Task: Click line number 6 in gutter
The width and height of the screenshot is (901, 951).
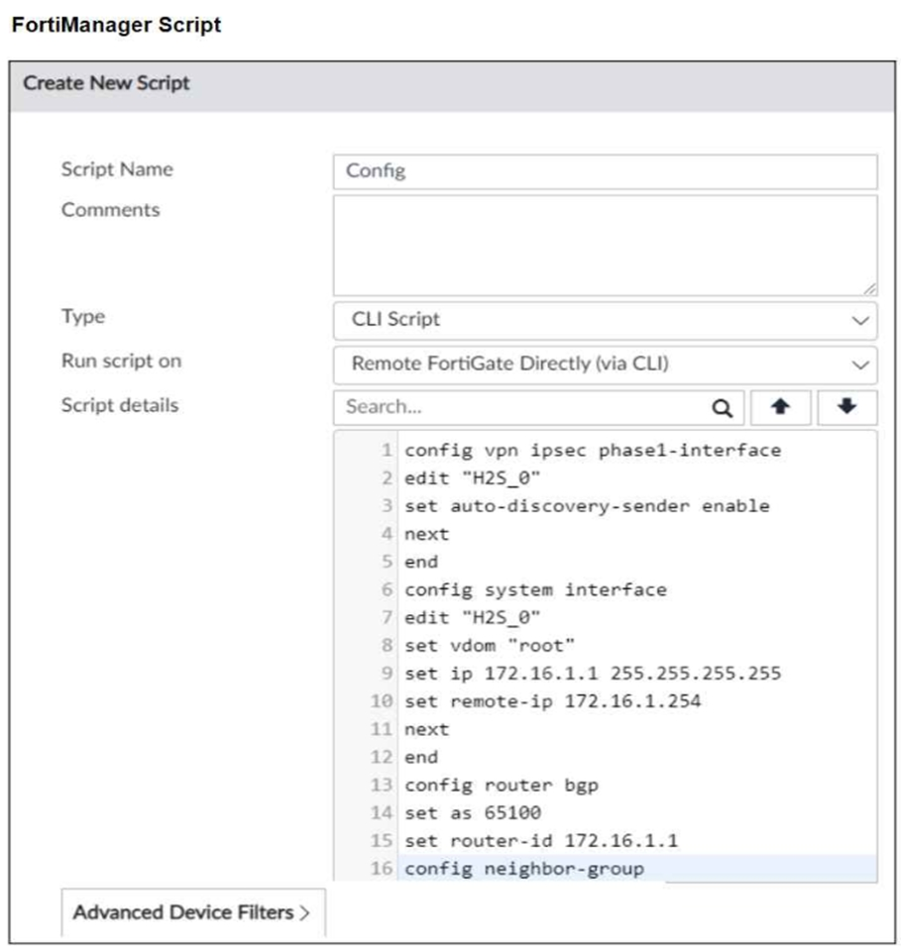Action: tap(388, 589)
